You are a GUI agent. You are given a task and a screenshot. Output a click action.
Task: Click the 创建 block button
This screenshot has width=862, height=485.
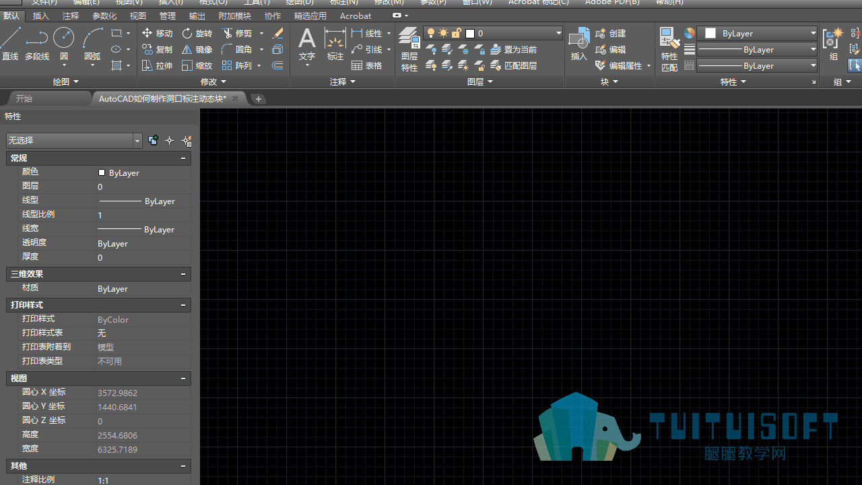(x=611, y=33)
